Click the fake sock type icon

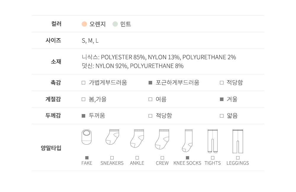(87, 137)
